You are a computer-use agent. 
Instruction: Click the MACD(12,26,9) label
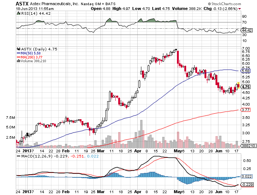click(x=37, y=156)
